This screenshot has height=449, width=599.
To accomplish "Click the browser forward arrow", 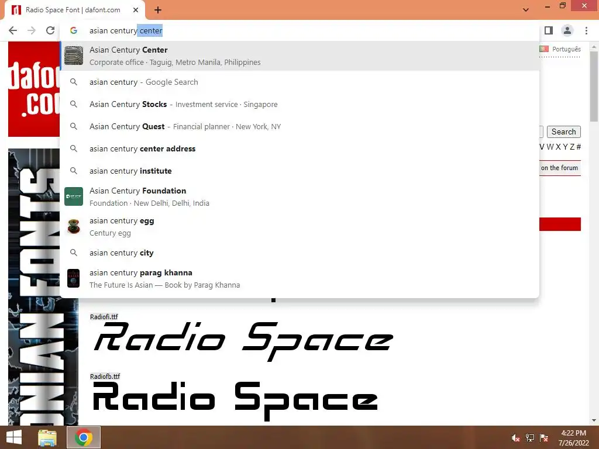I will pos(32,30).
